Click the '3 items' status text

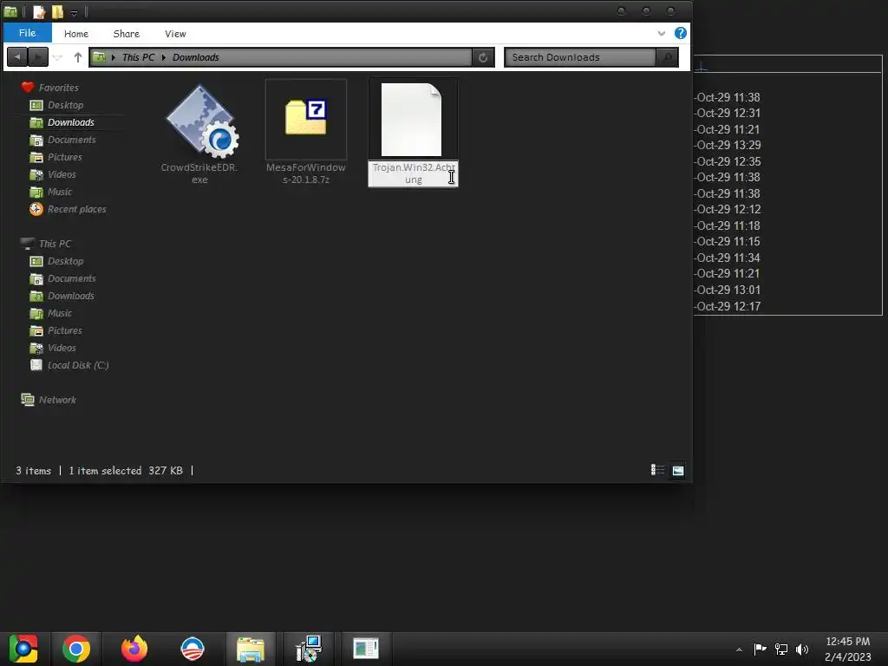(x=34, y=471)
